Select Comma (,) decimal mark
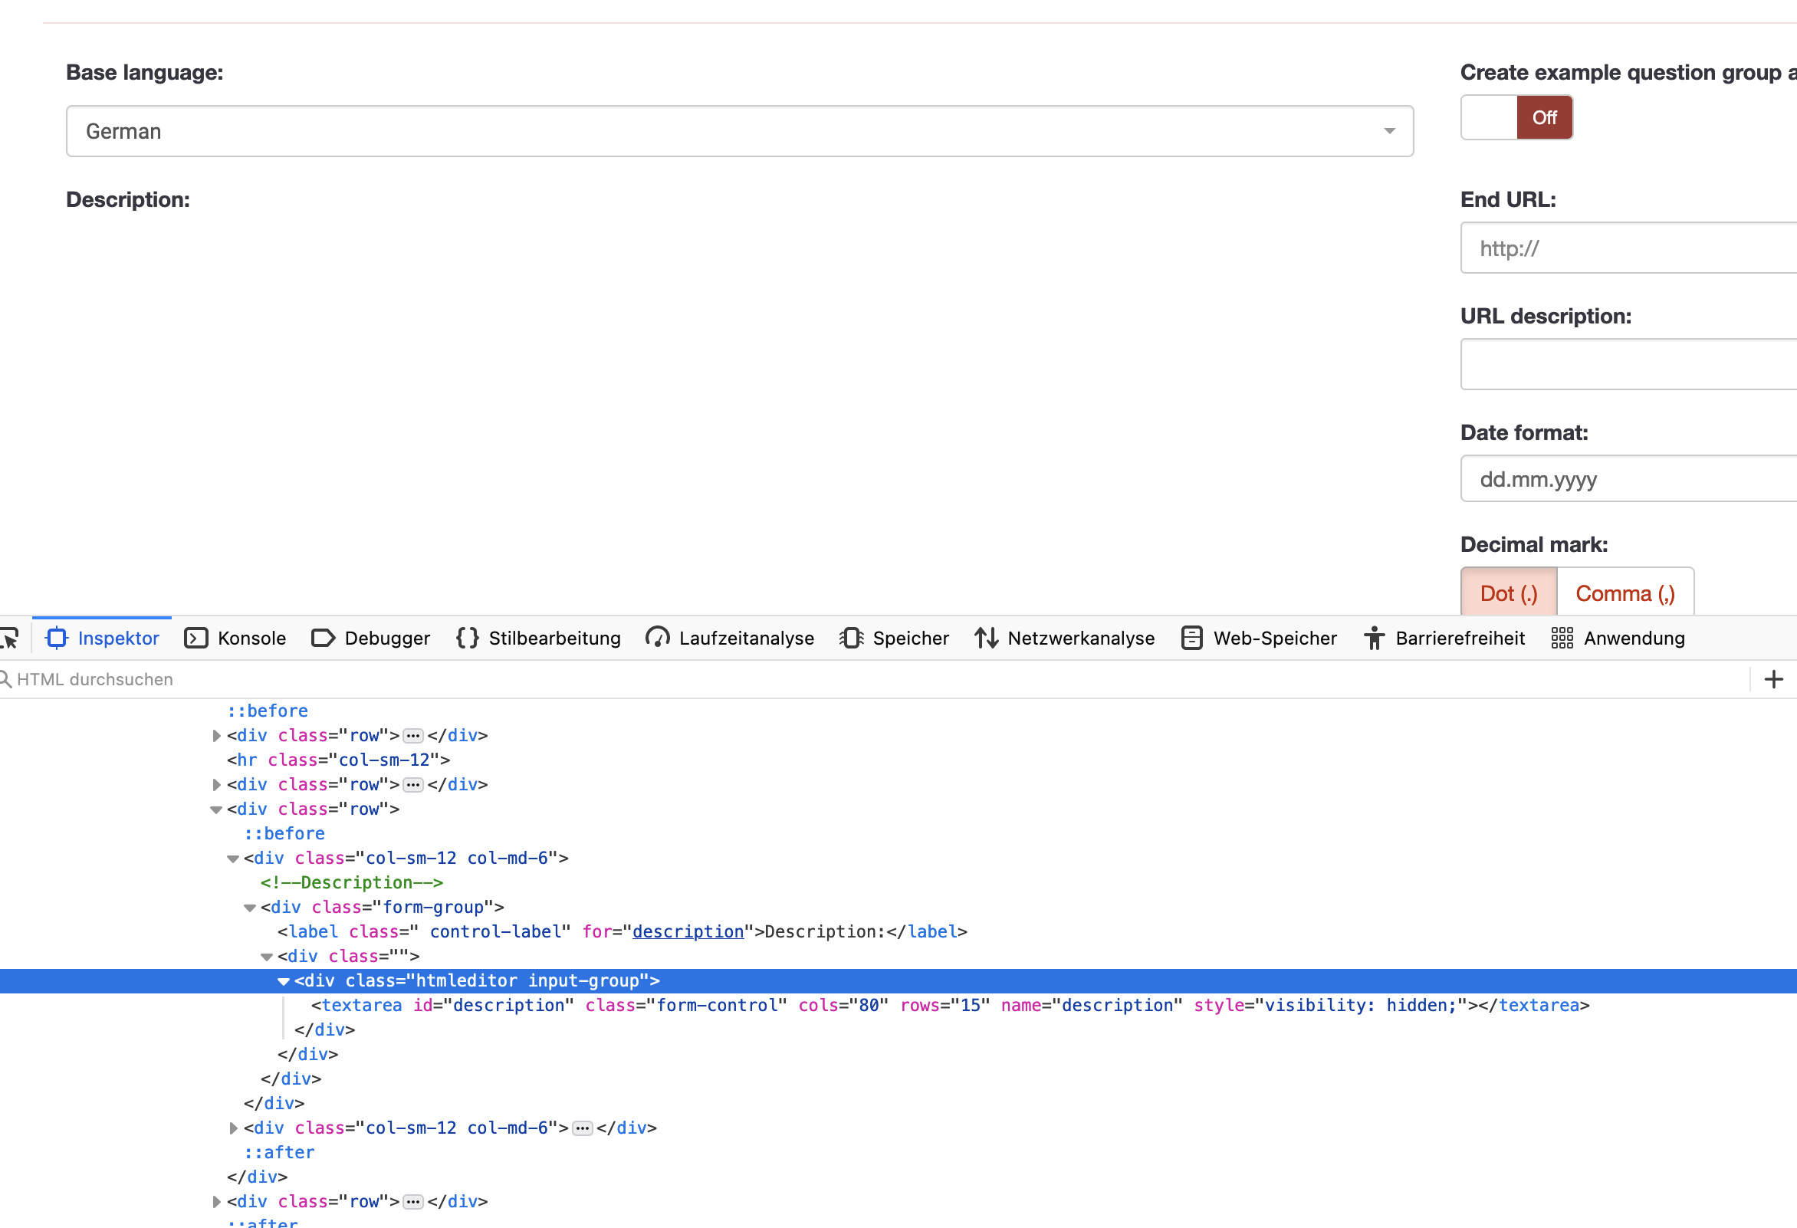1797x1228 pixels. [x=1625, y=593]
